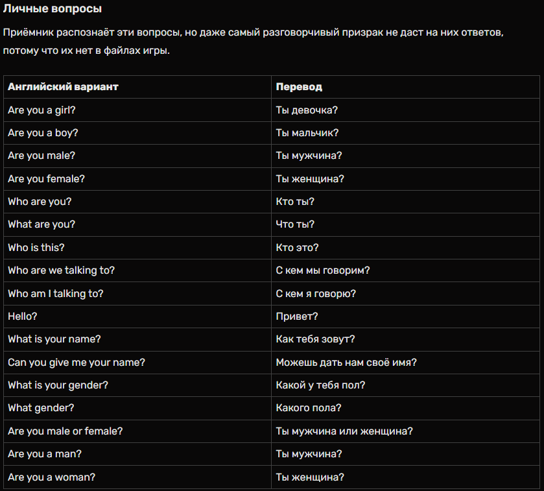This screenshot has height=491, width=544.
Task: Select the "Как тебя зовут?" translation cell
Action: (315, 339)
